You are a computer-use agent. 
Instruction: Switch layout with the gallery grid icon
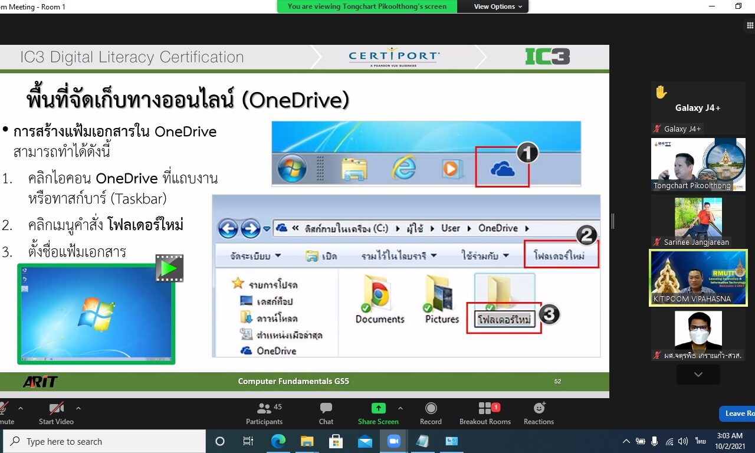pos(750,25)
